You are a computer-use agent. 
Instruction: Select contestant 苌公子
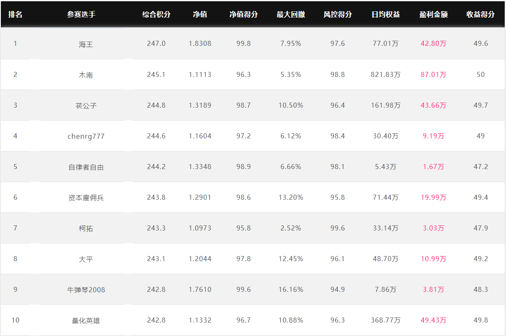86,106
